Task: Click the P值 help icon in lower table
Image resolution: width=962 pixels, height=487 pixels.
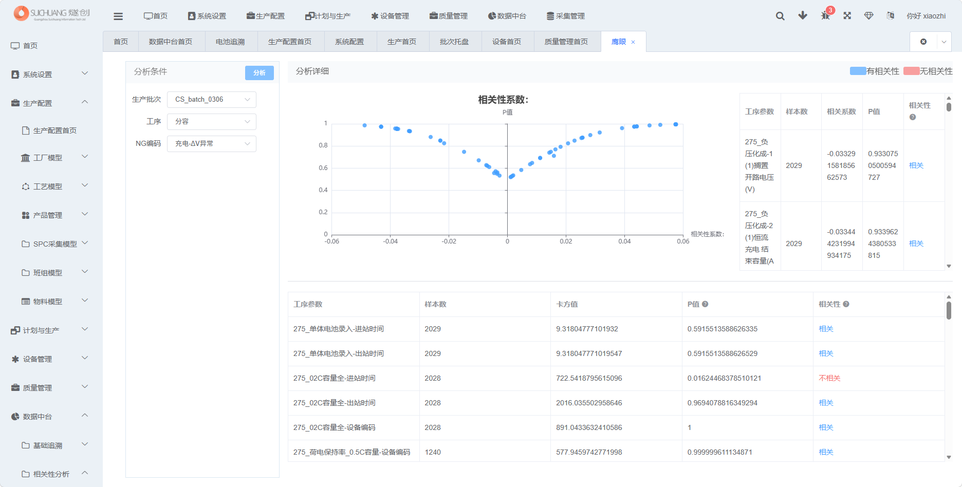Action: click(705, 304)
